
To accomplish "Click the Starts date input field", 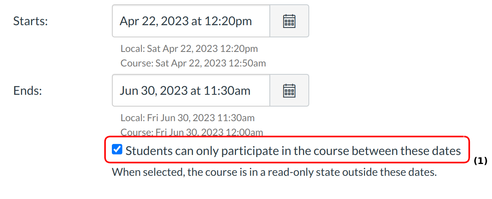I will 191,21.
